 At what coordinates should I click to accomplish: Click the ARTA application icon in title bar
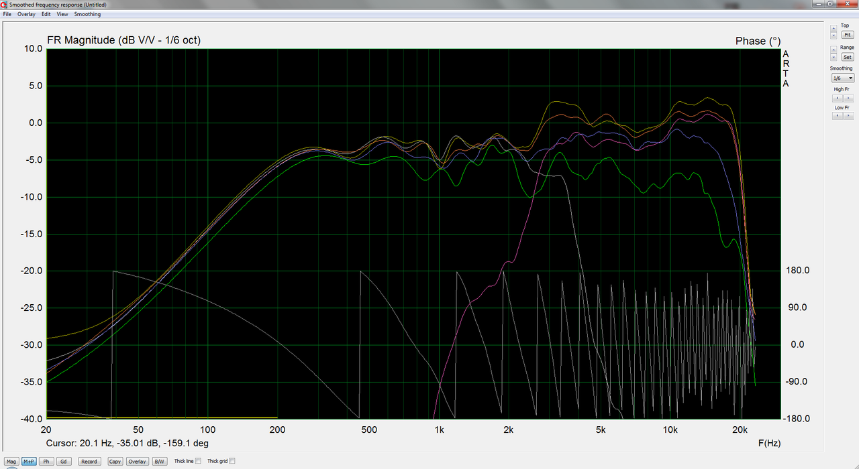(5, 4)
